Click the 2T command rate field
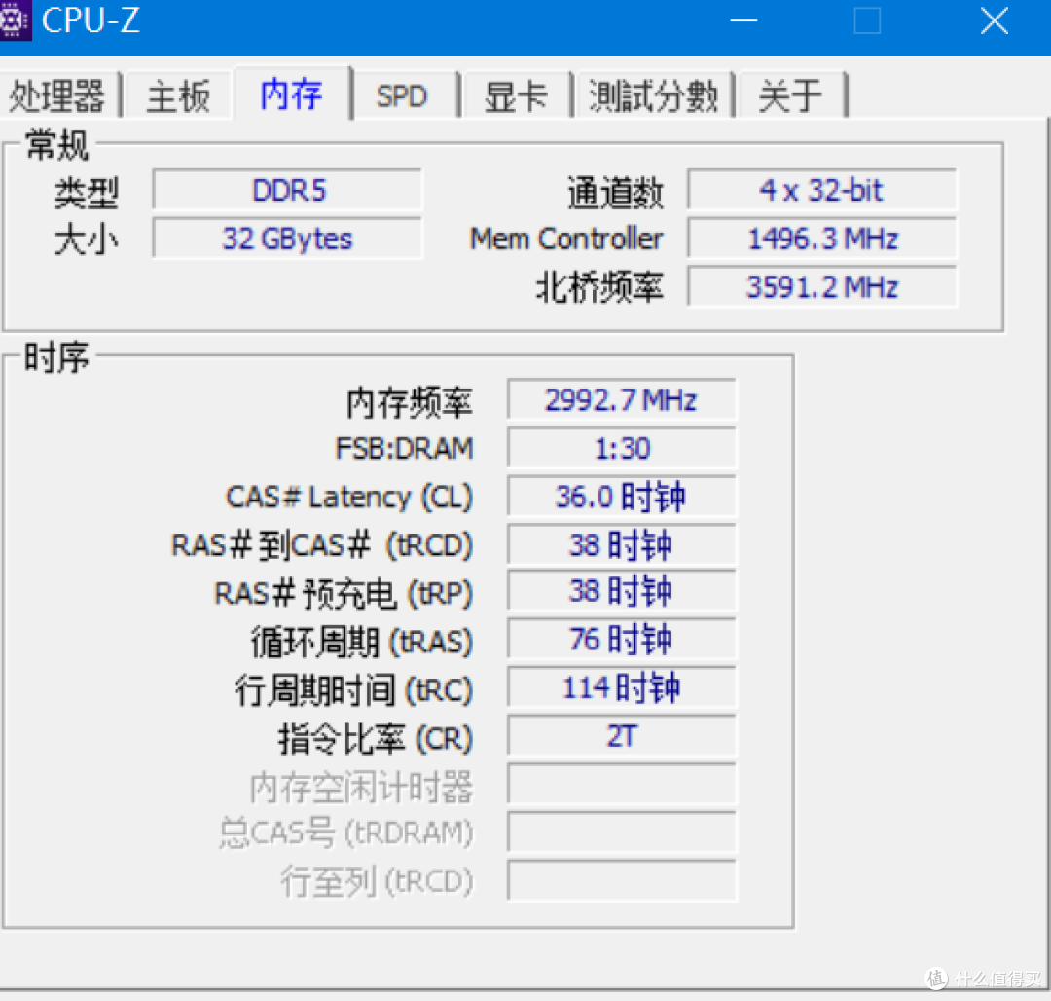 [621, 736]
